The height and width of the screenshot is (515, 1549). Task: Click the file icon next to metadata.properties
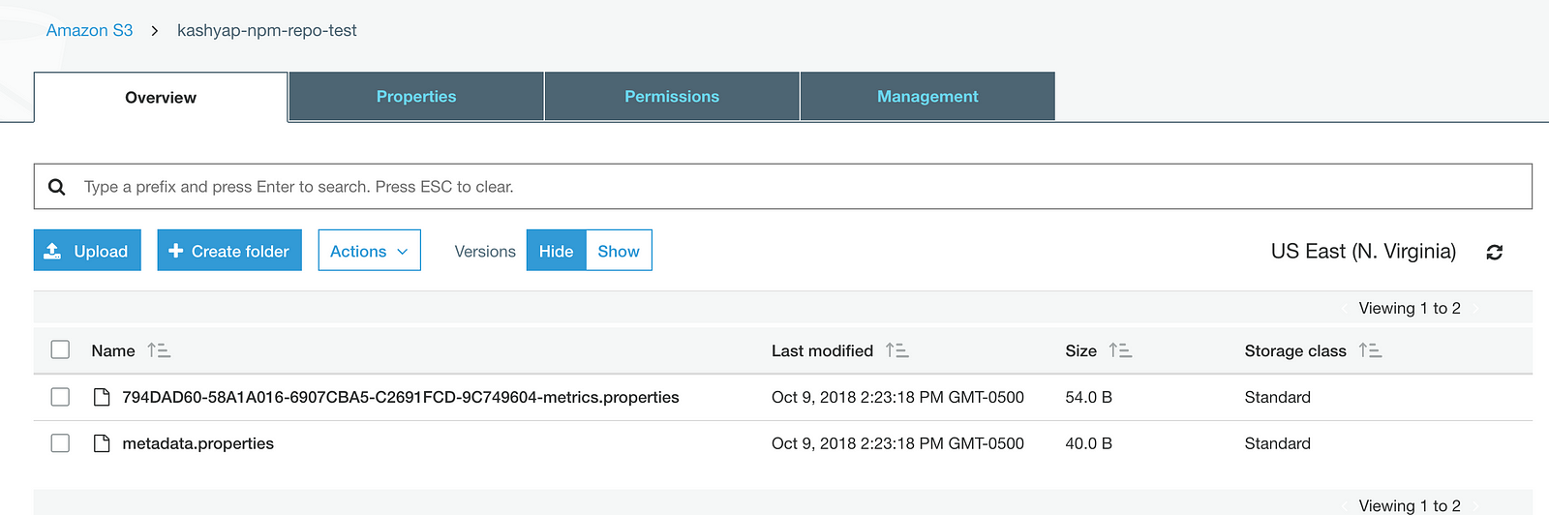coord(102,443)
